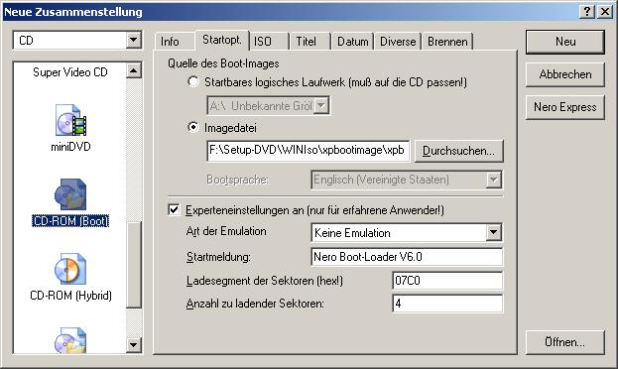Click the compilation list scrollbar thumb
Viewport: 618px width, 369px height.
pos(133,265)
